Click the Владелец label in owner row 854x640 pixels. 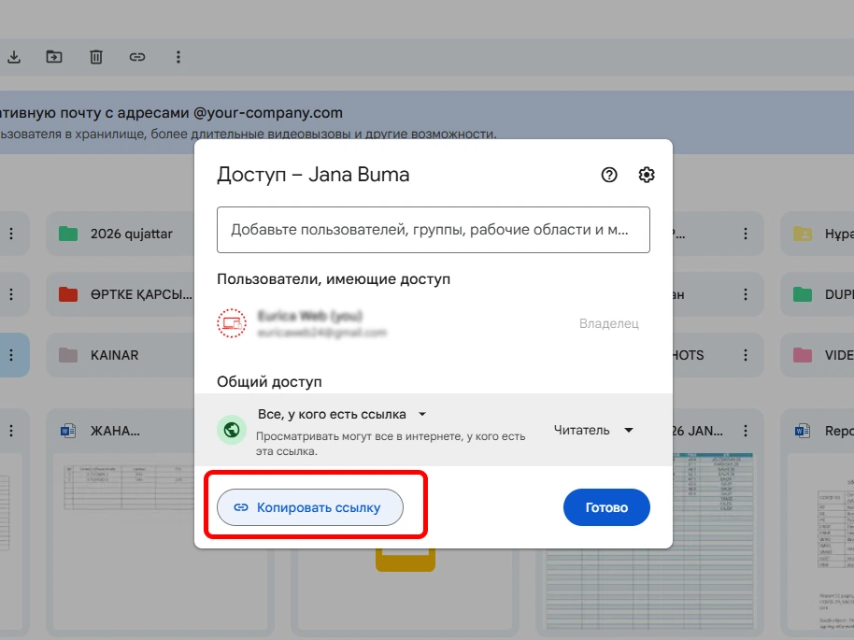(x=609, y=323)
